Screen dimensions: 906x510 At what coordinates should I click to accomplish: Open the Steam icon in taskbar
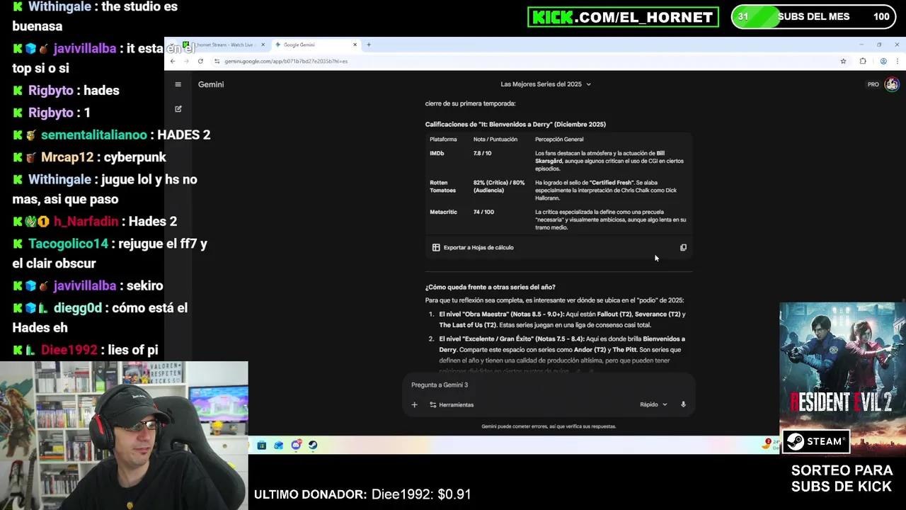coord(313,445)
